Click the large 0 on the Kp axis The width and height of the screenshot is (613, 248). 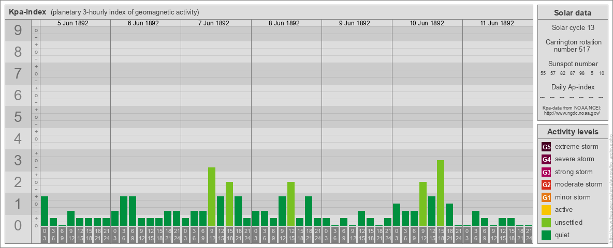click(x=18, y=225)
